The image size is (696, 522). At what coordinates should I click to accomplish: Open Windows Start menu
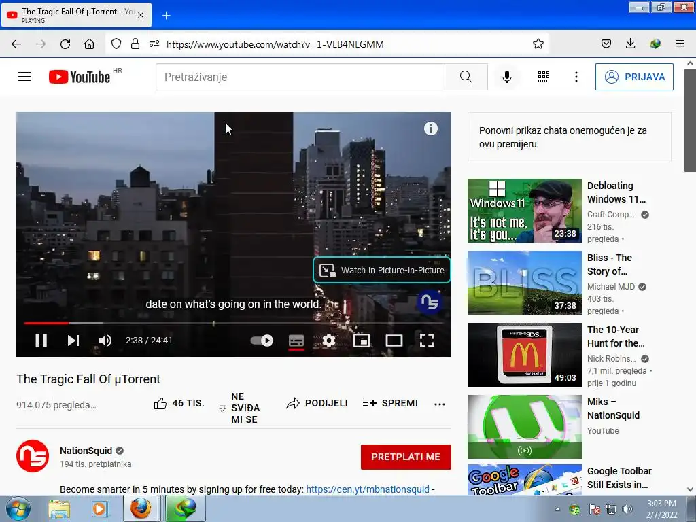[18, 508]
